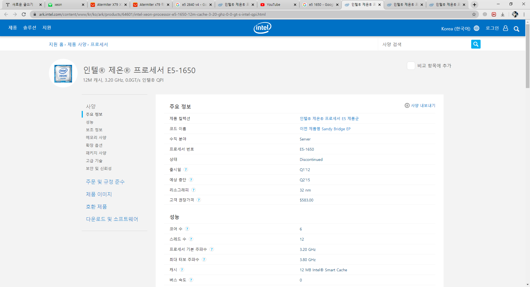The width and height of the screenshot is (530, 287).
Task: Open help icon for 최대 터보 주파수
Action: (204, 259)
